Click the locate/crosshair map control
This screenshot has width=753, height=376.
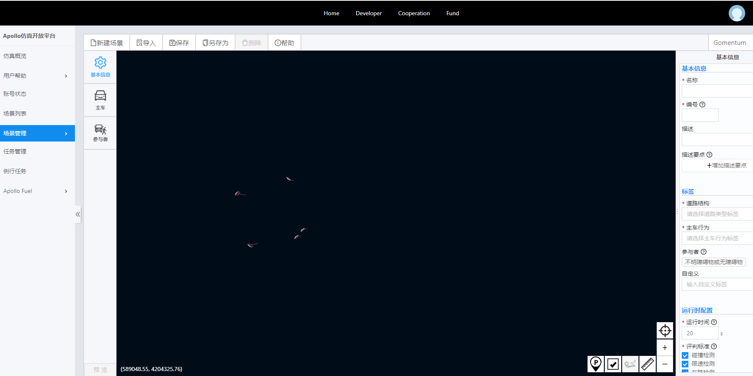664,330
